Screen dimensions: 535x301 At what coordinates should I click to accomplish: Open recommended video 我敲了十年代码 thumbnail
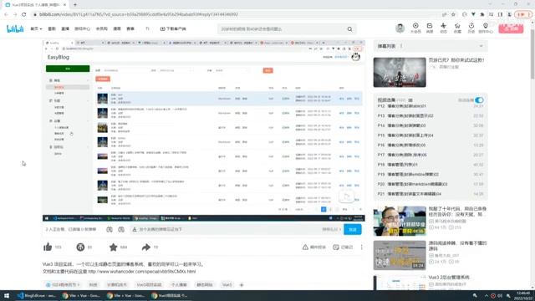click(400, 221)
